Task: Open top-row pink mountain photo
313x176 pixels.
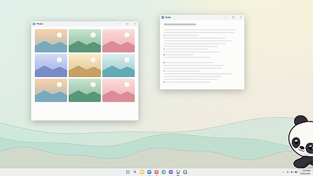Action: pyautogui.click(x=119, y=41)
